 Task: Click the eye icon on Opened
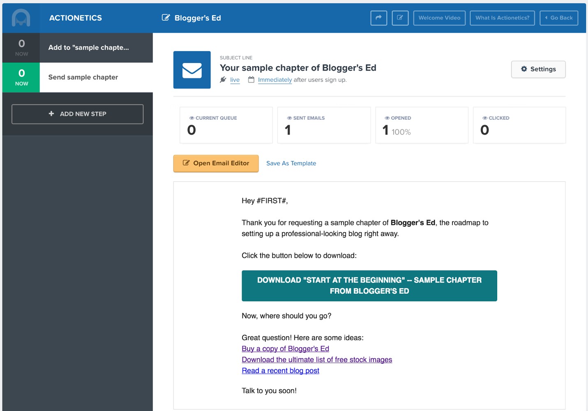[387, 118]
